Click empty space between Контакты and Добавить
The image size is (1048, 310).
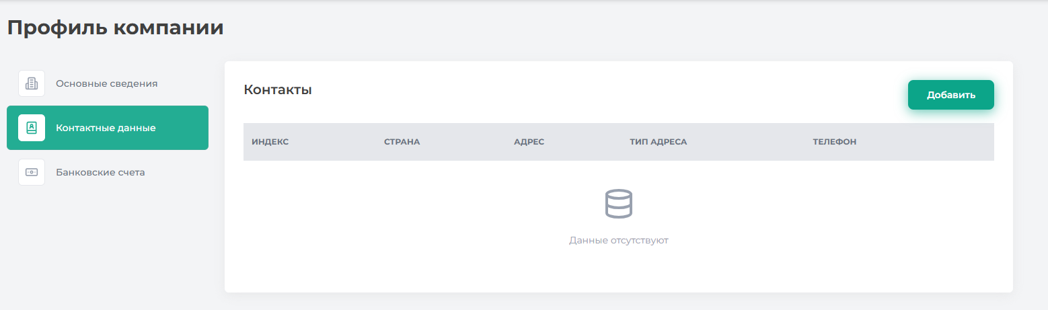[605, 91]
